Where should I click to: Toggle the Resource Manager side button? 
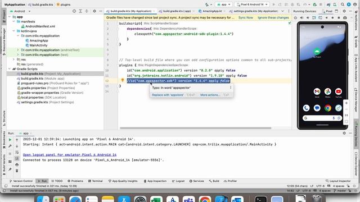tap(4, 42)
